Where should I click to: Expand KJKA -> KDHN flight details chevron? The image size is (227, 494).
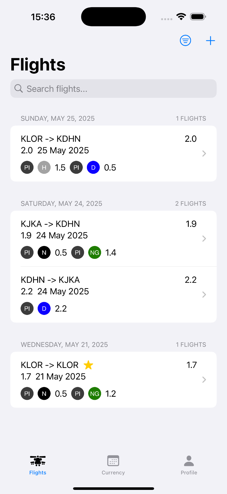(204, 239)
